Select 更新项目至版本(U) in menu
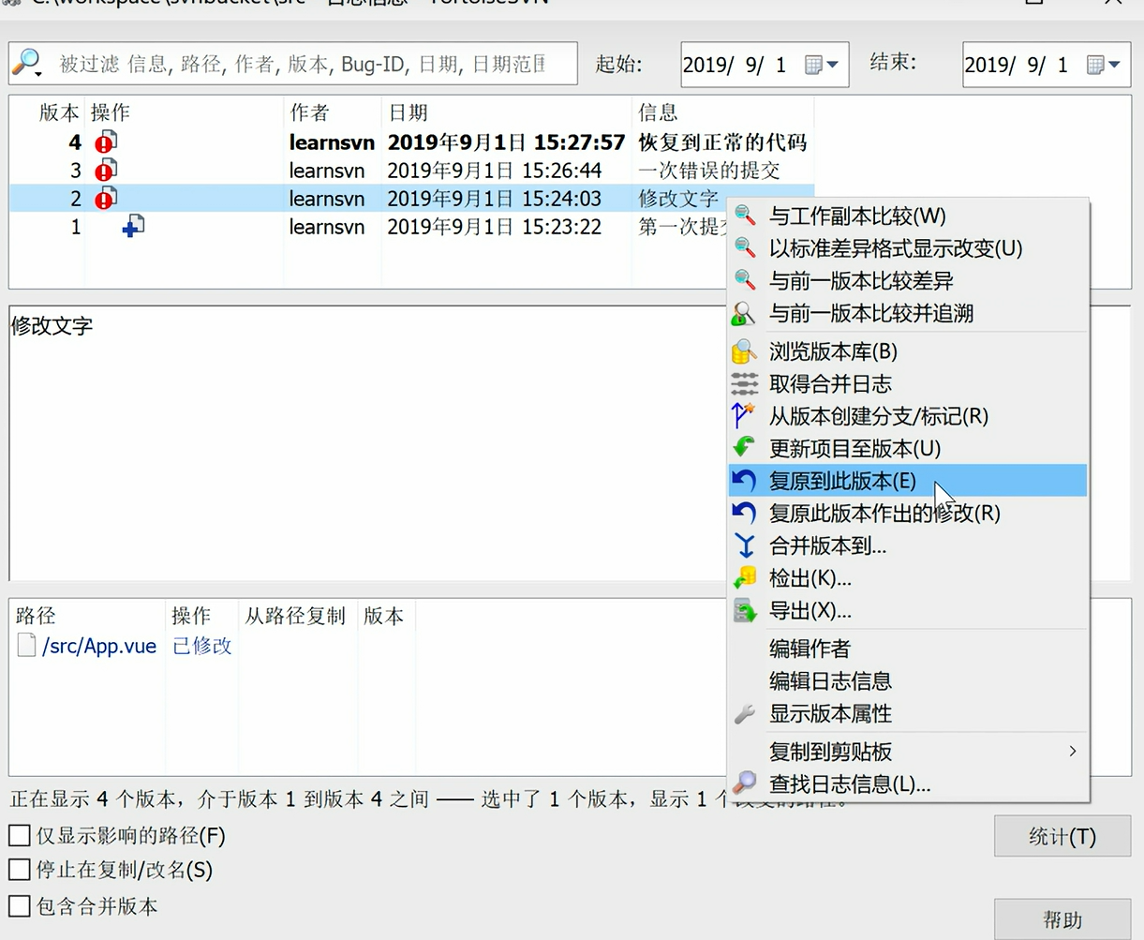1144x940 pixels. tap(908, 448)
